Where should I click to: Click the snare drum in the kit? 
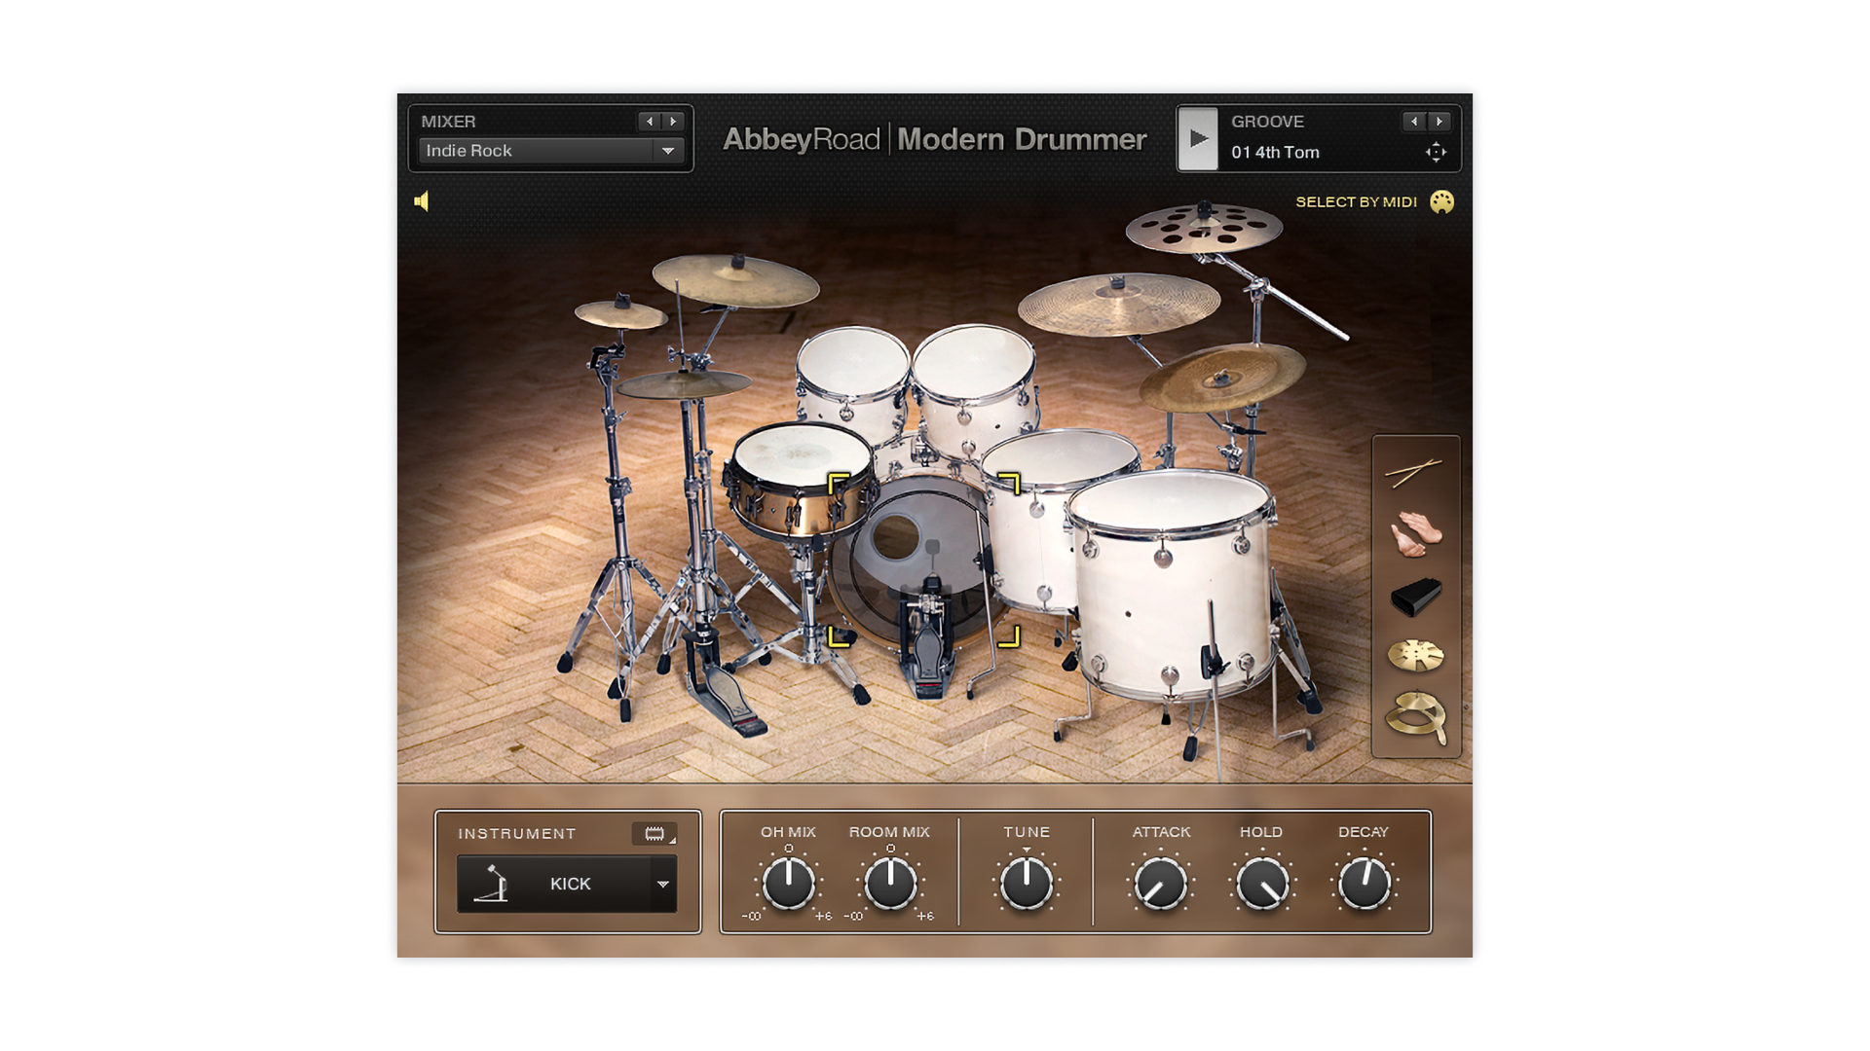click(x=801, y=477)
